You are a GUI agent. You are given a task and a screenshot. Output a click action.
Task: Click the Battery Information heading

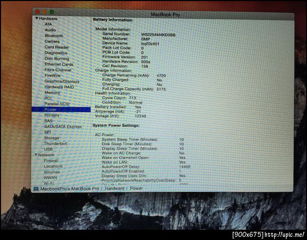113,20
